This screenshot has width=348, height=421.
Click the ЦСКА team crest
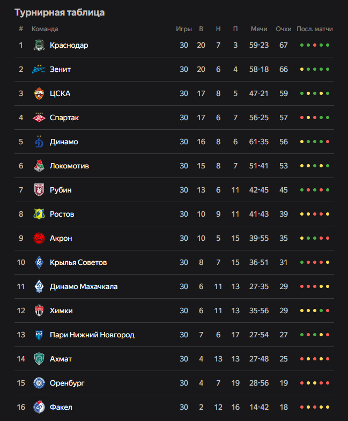coord(39,93)
